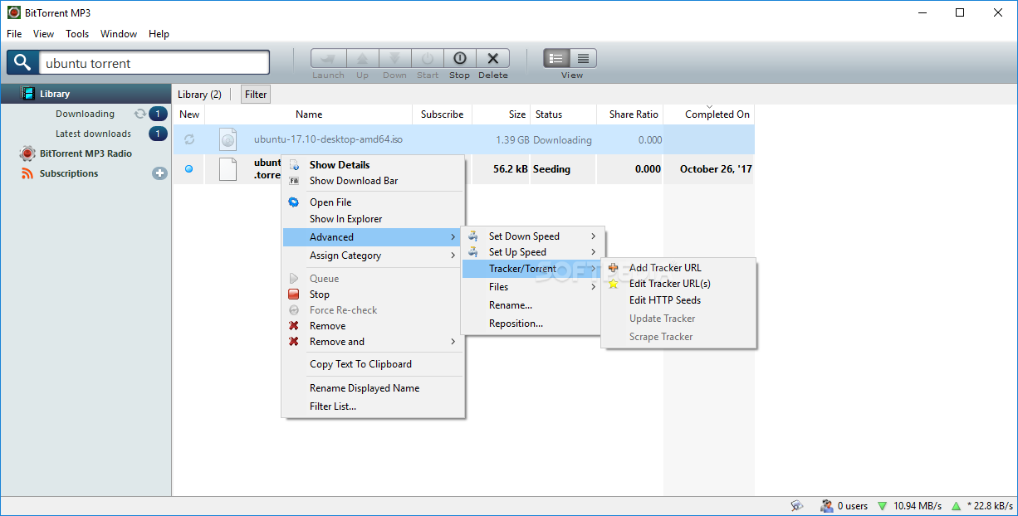Click the Down toolbar arrow button
The image size is (1018, 516).
click(395, 59)
